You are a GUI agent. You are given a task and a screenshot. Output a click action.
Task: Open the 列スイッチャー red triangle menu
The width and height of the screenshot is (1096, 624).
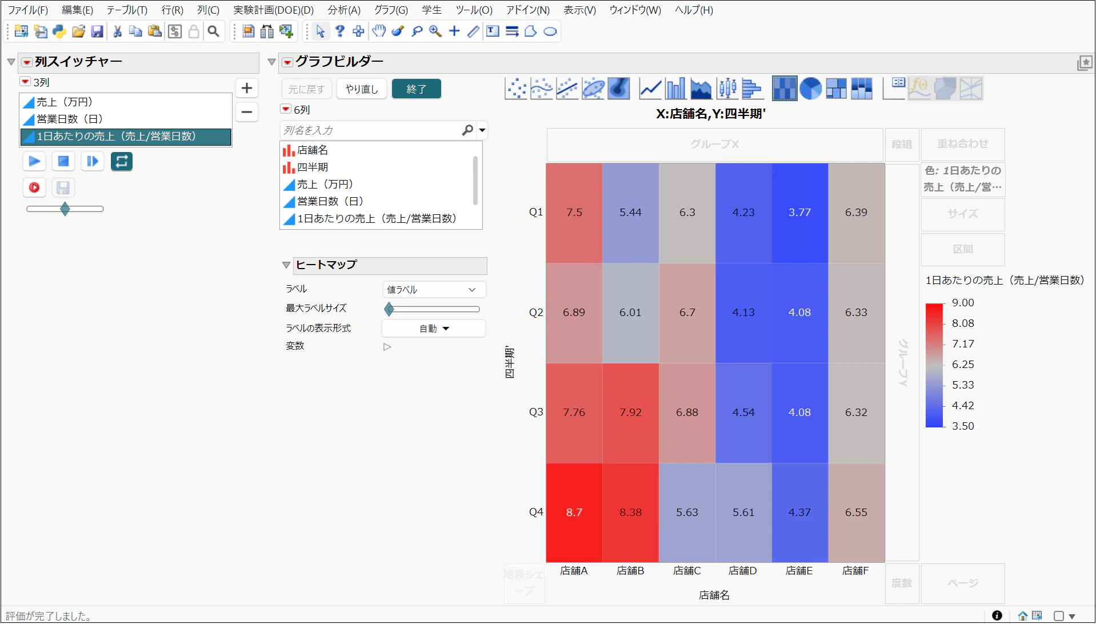click(27, 62)
